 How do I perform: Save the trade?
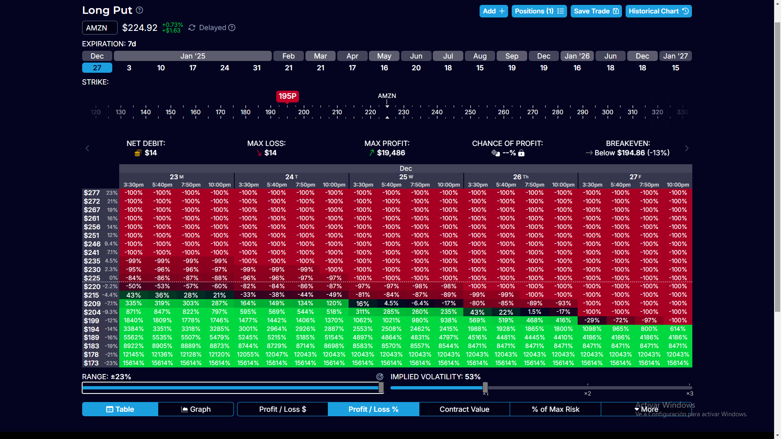[596, 11]
